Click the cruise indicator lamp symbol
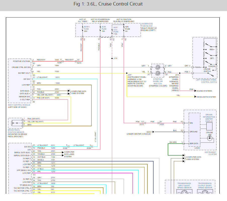Screen dimensions: 227x201 click(x=210, y=138)
